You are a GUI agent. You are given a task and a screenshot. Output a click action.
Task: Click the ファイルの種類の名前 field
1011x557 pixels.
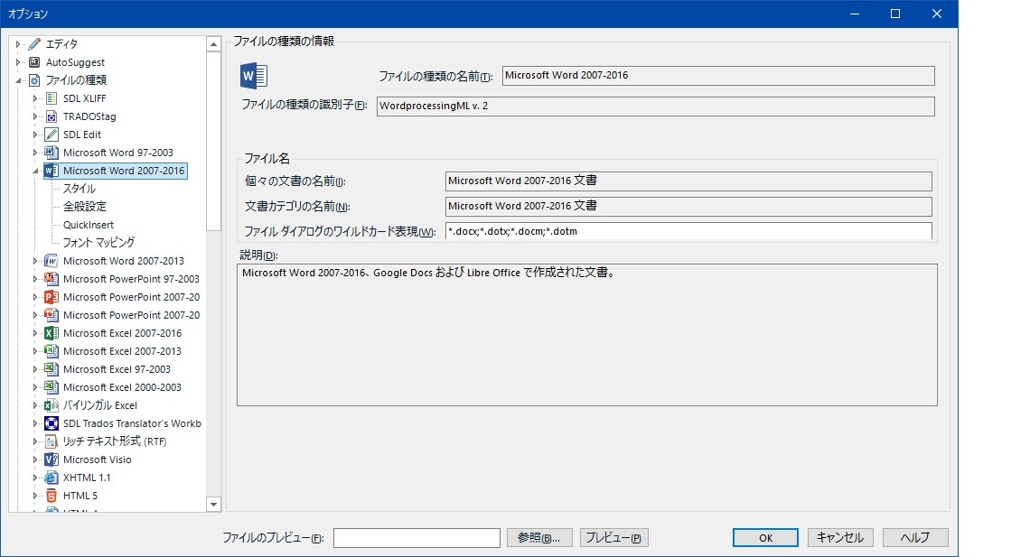[x=718, y=75]
